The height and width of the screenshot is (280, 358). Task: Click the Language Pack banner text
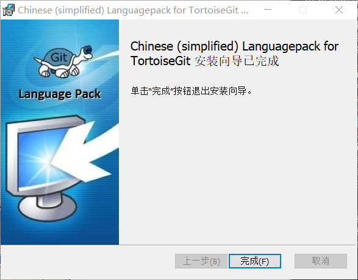click(x=60, y=94)
